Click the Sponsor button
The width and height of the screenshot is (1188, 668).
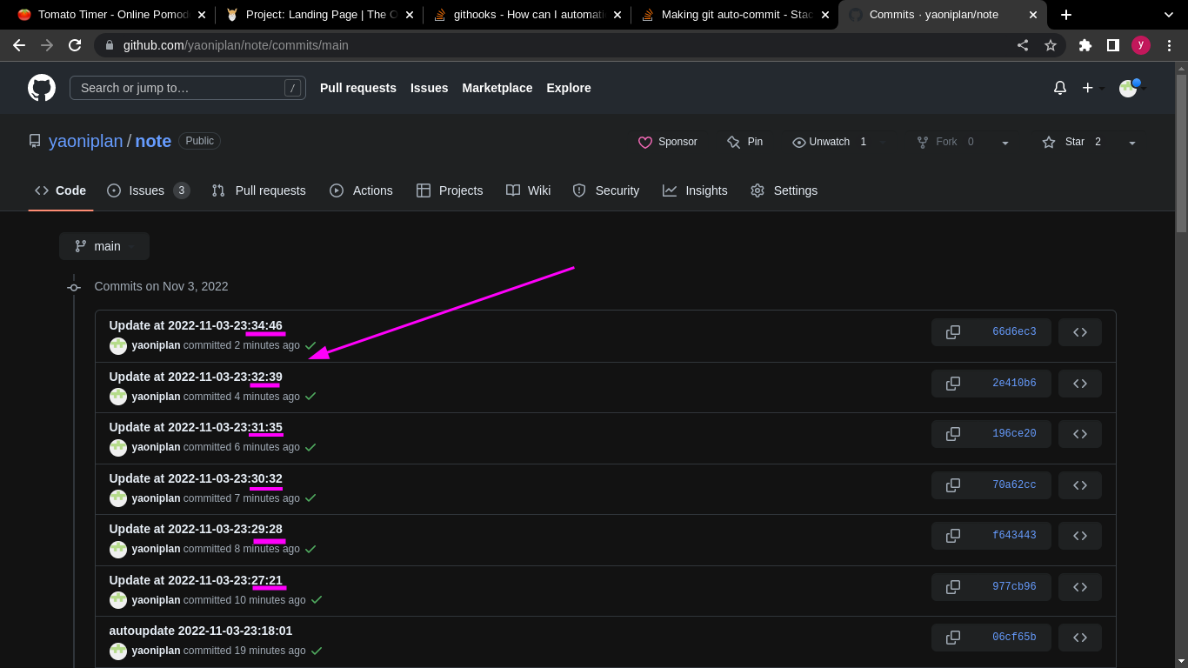668,142
